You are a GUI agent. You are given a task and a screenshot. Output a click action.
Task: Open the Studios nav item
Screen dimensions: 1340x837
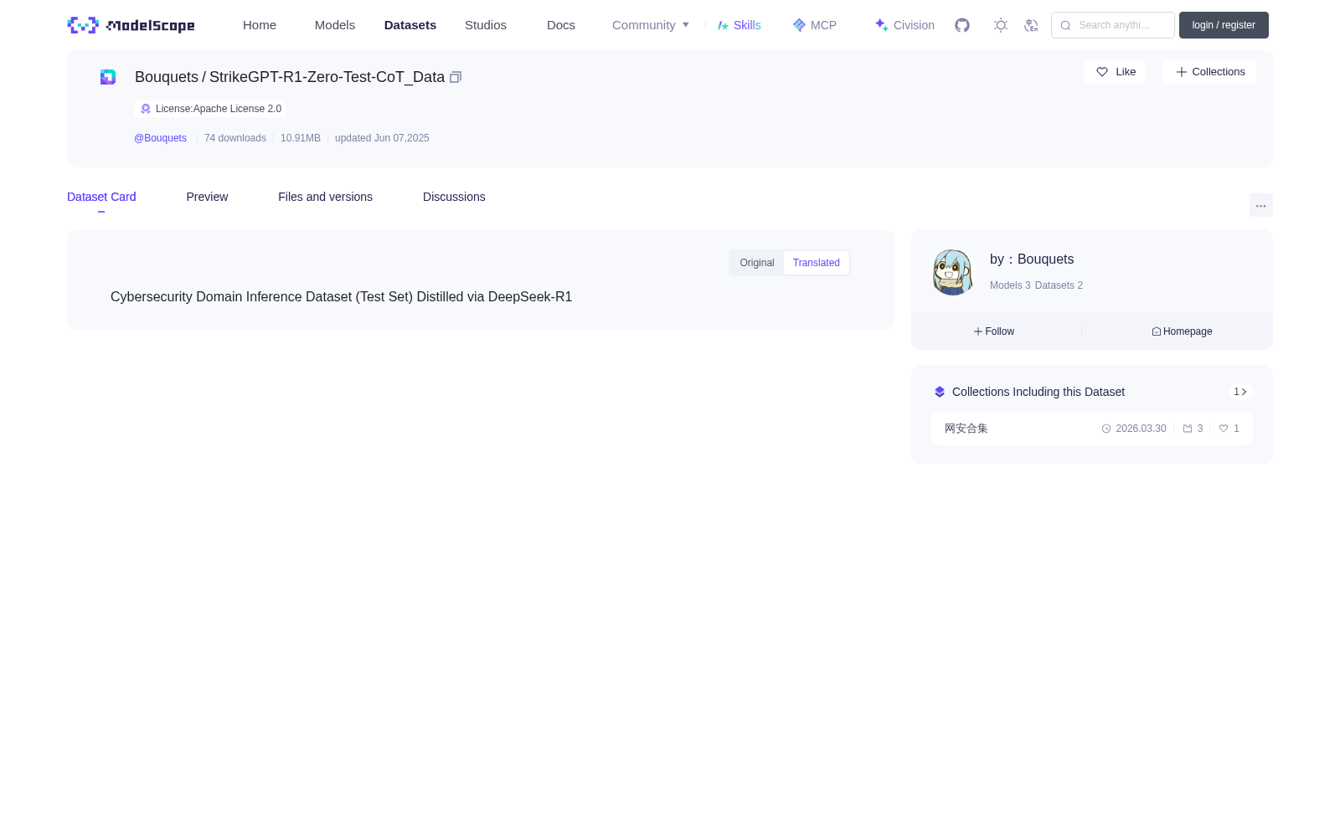click(x=486, y=25)
